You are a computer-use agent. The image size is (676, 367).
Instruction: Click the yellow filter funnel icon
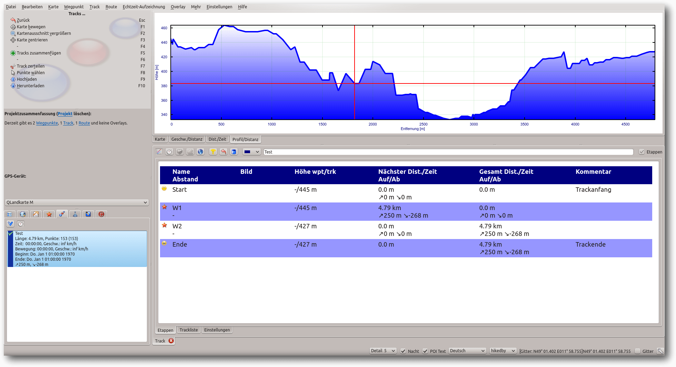[213, 152]
